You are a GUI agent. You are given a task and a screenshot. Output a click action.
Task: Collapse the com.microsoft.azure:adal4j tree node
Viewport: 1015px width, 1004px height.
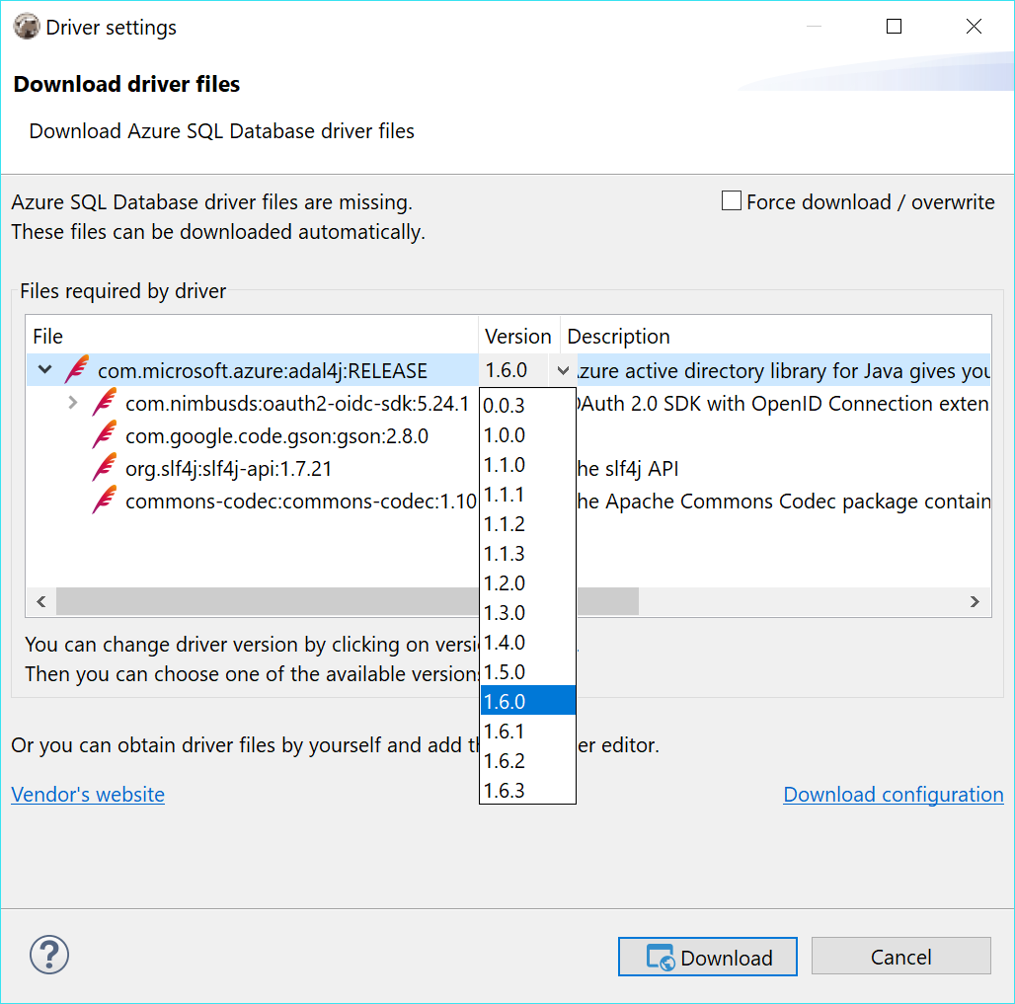(x=43, y=370)
